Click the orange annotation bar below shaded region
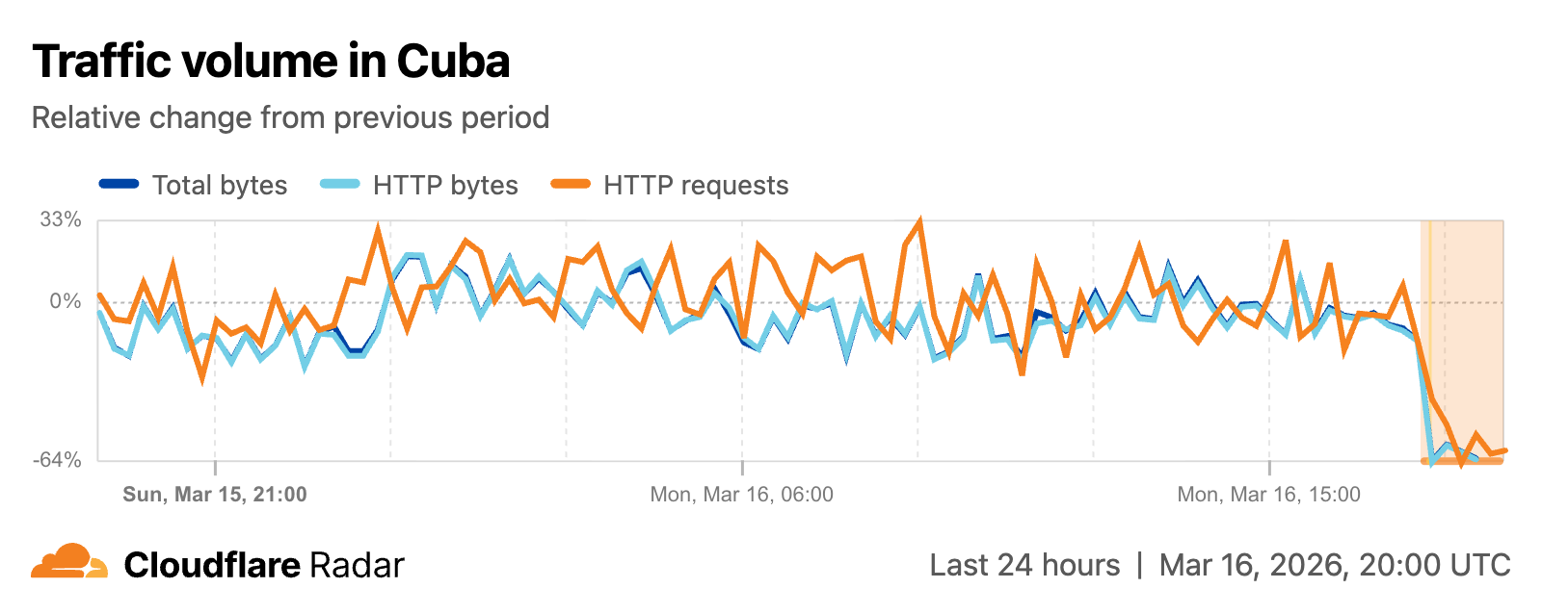The width and height of the screenshot is (1542, 614). pyautogui.click(x=1462, y=462)
